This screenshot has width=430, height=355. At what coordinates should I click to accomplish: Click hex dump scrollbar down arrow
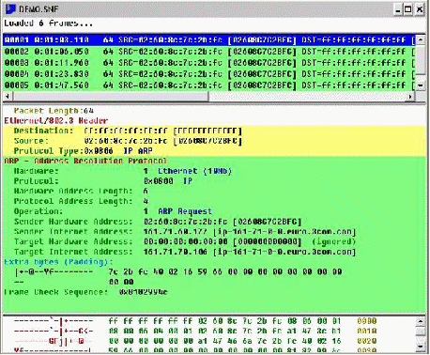point(421,347)
